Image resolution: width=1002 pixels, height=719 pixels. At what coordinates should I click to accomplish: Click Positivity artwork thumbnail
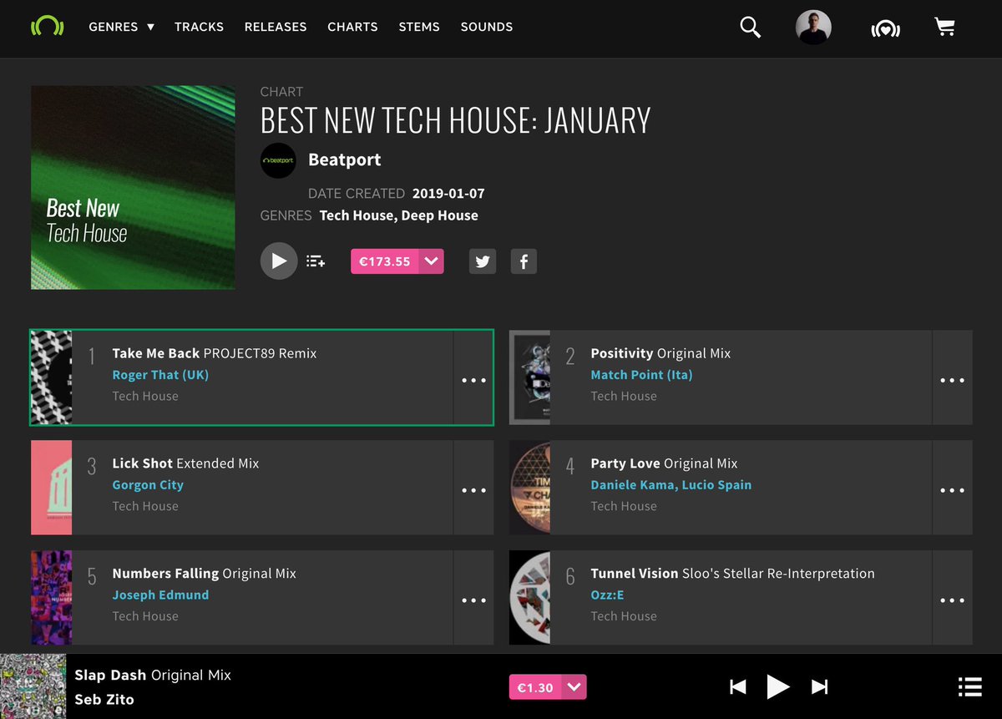[529, 377]
